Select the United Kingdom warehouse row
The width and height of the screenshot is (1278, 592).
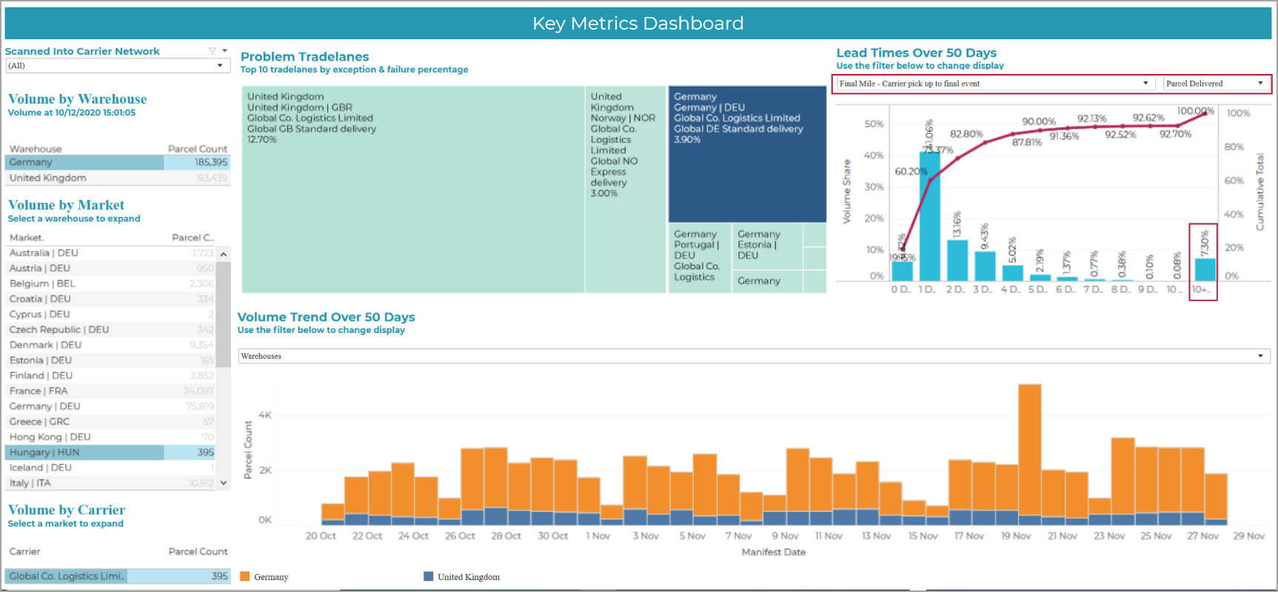tap(118, 178)
